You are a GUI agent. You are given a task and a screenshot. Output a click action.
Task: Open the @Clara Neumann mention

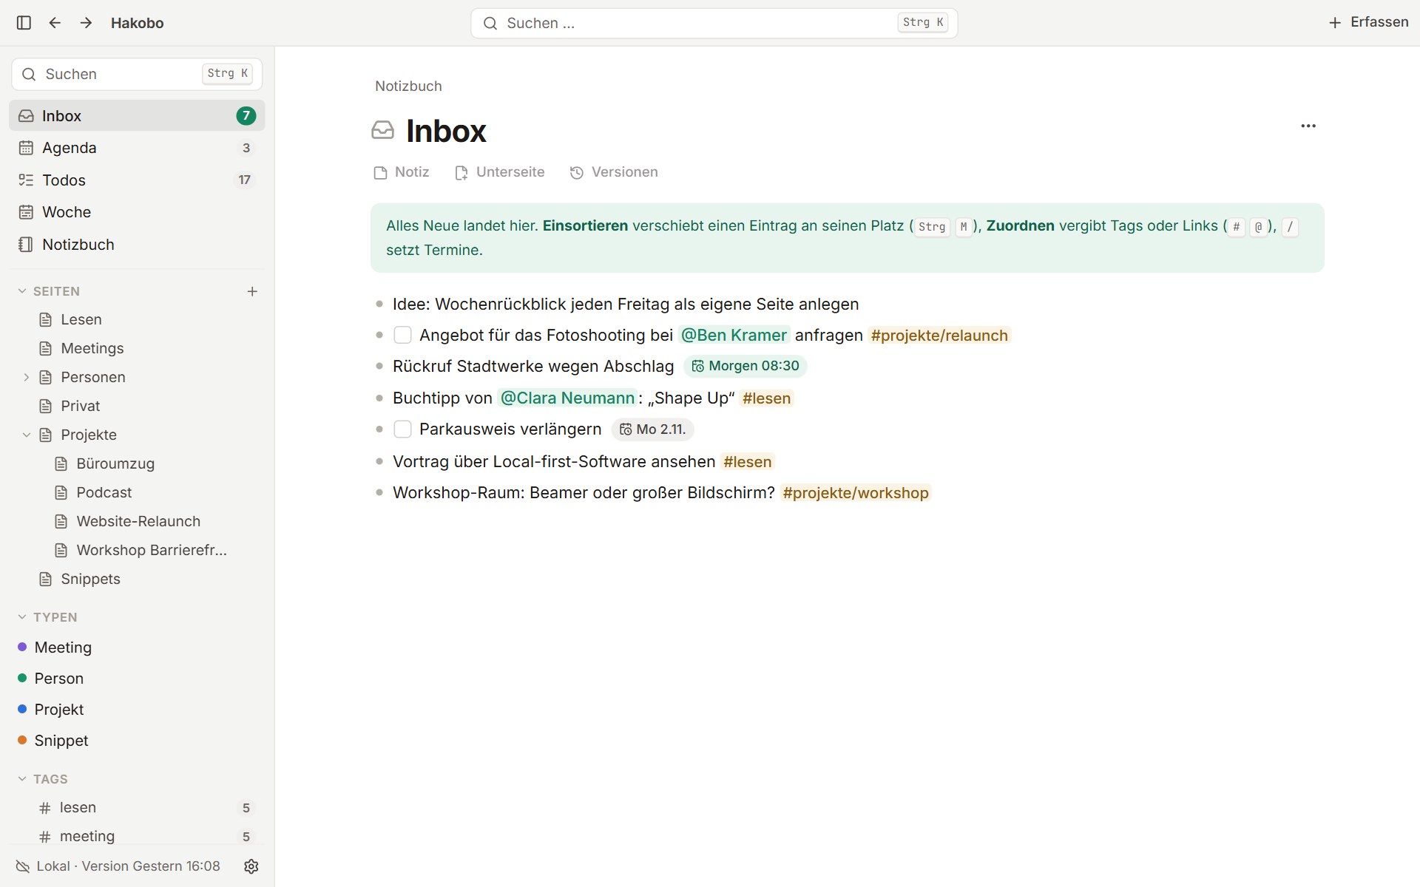[x=567, y=398]
